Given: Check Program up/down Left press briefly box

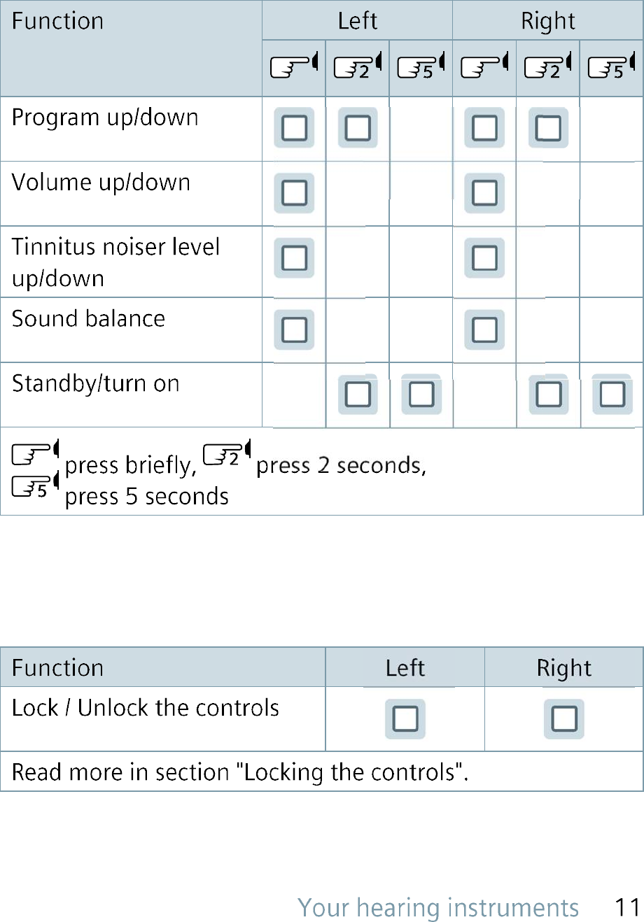Looking at the screenshot, I should click(x=294, y=128).
